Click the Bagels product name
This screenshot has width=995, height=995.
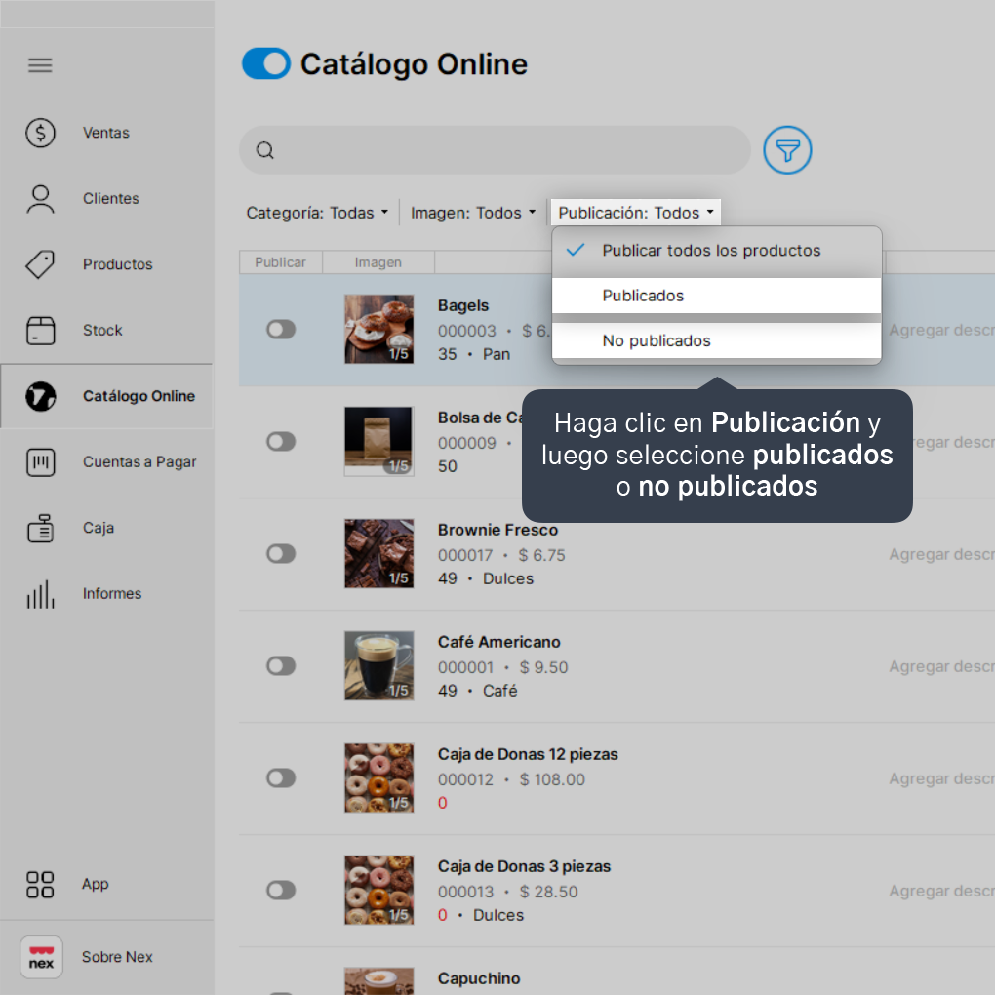463,306
